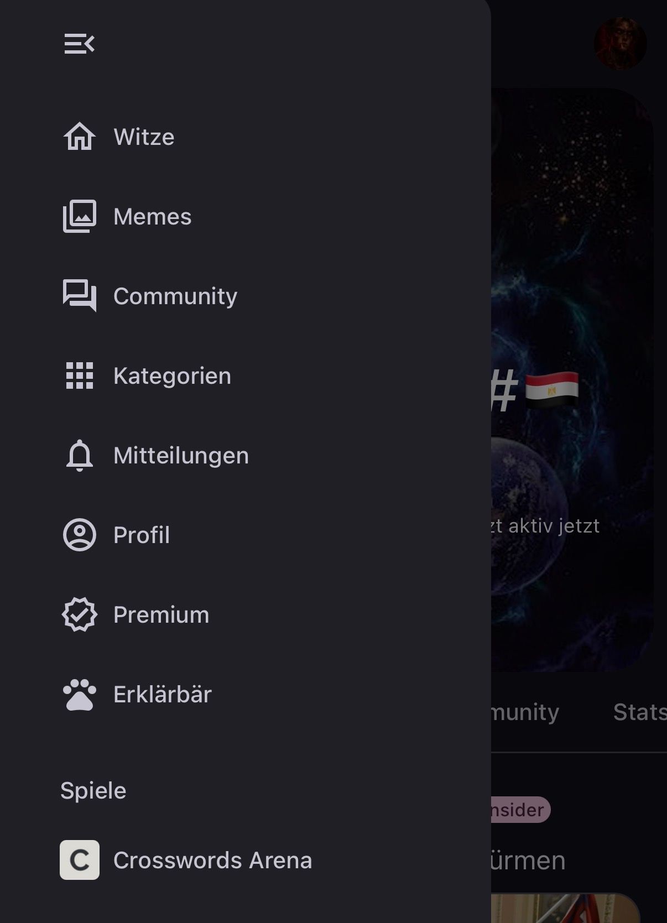
Task: Collapse the navigation drawer menu icon
Action: click(x=79, y=44)
